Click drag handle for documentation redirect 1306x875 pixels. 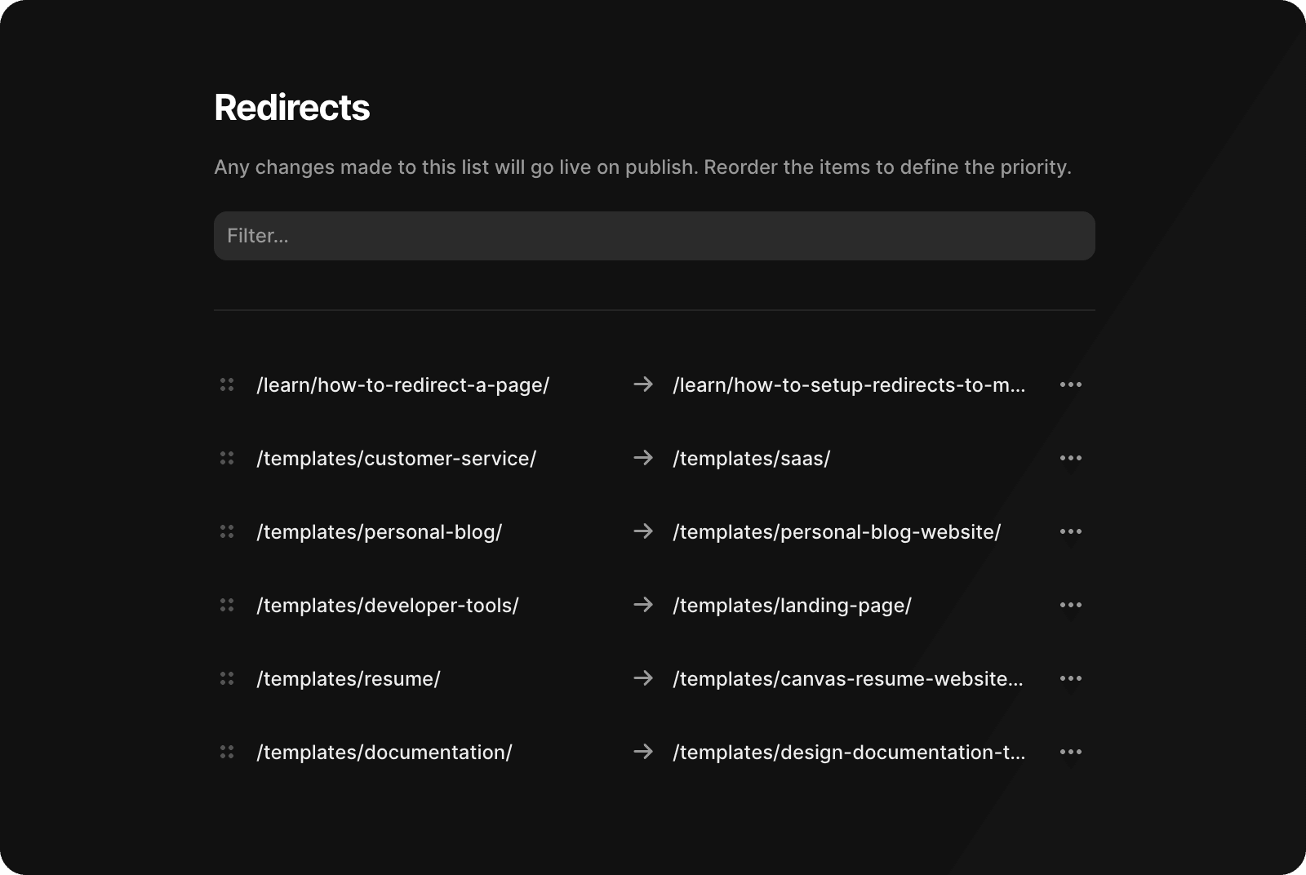(x=227, y=752)
